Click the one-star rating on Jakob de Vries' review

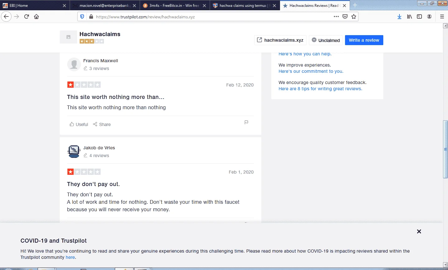[x=84, y=172]
